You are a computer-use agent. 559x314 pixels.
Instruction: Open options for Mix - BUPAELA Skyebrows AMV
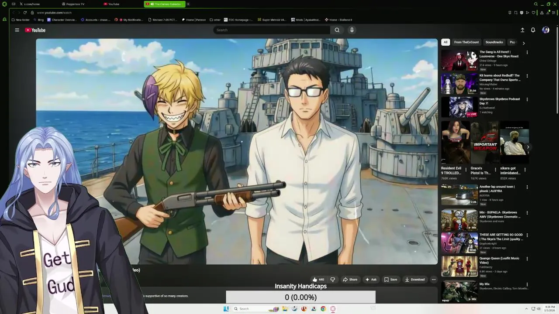(x=527, y=213)
